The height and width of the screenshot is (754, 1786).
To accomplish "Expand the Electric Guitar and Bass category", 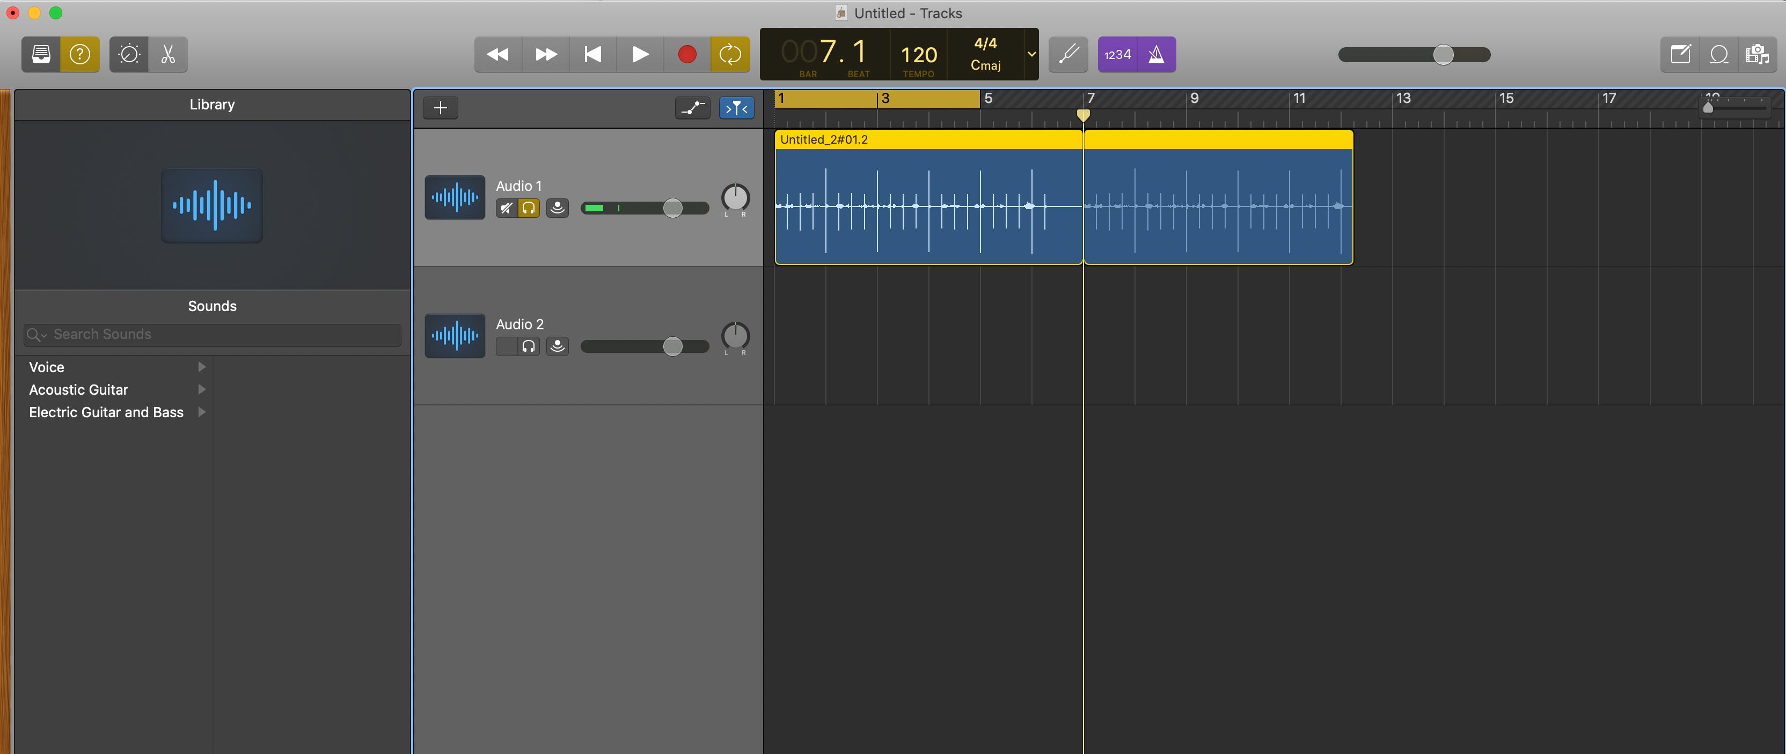I will [x=202, y=411].
